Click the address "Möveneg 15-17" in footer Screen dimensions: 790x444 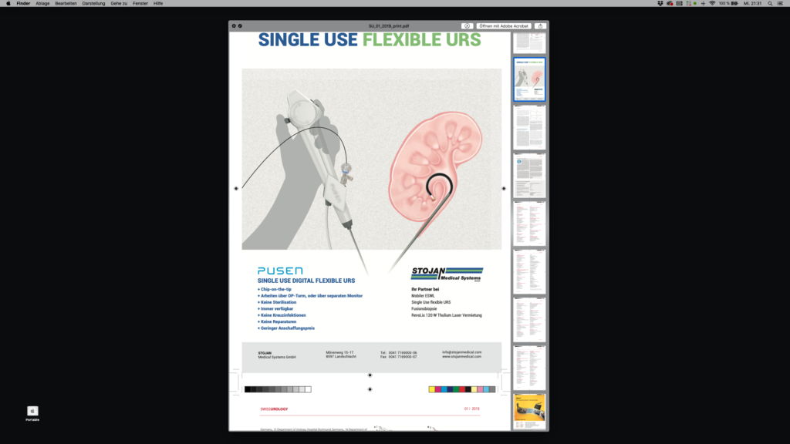[x=339, y=352]
